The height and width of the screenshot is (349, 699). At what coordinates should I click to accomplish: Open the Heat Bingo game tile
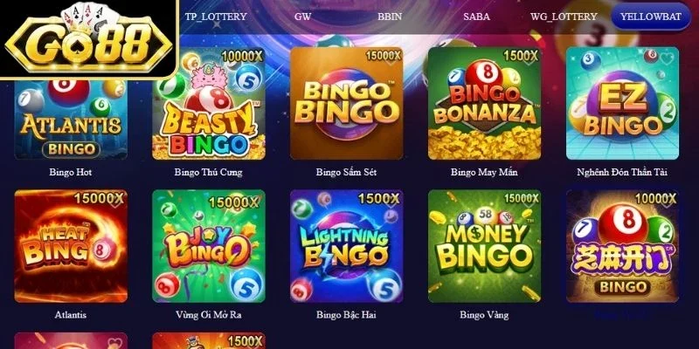click(71, 246)
